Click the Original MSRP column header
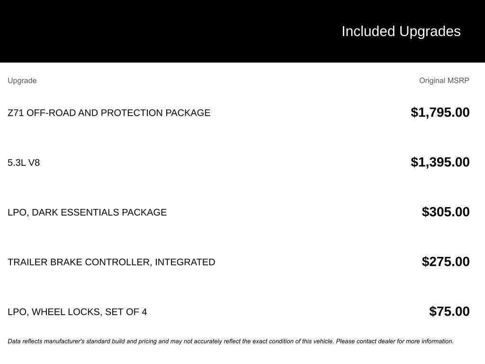Image resolution: width=485 pixels, height=364 pixels. pyautogui.click(x=444, y=81)
